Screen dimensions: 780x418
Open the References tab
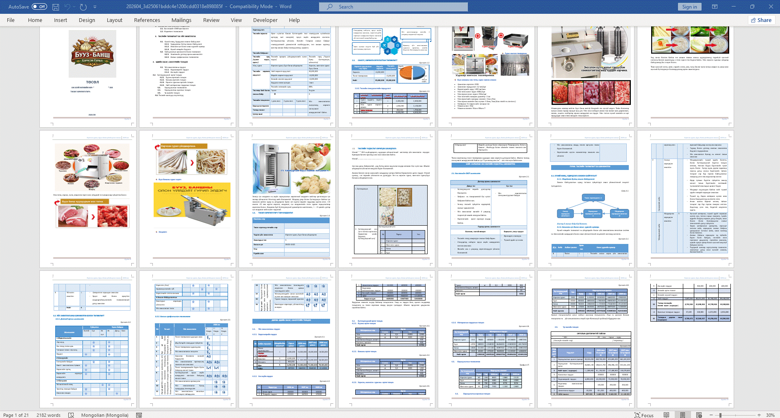(x=147, y=20)
